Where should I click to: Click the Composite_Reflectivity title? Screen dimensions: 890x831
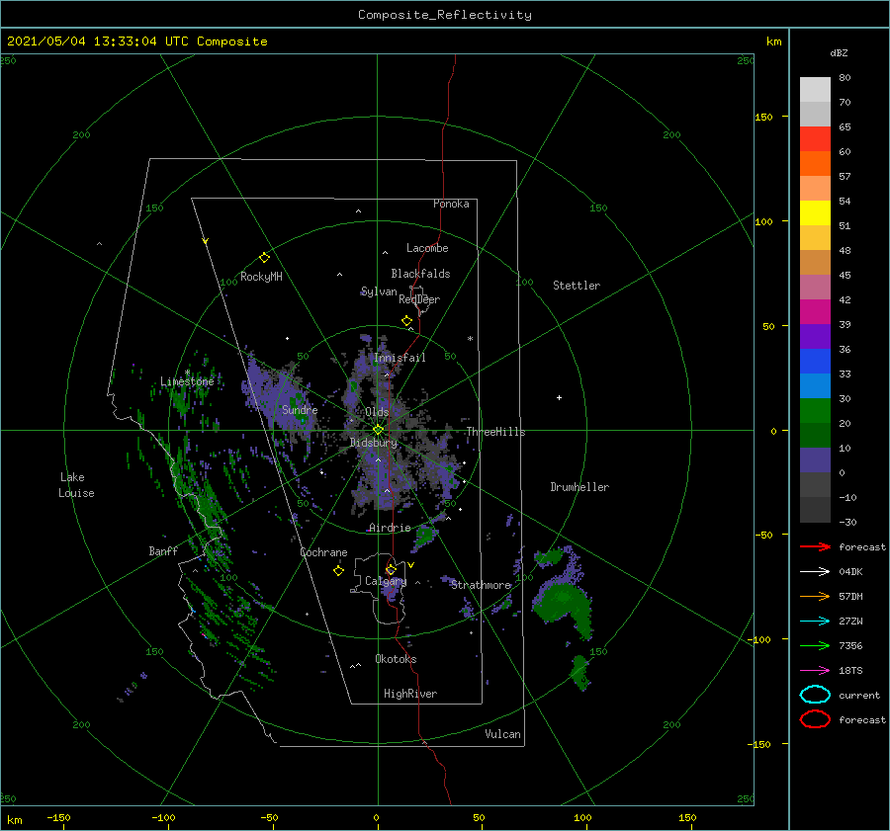[x=445, y=15]
